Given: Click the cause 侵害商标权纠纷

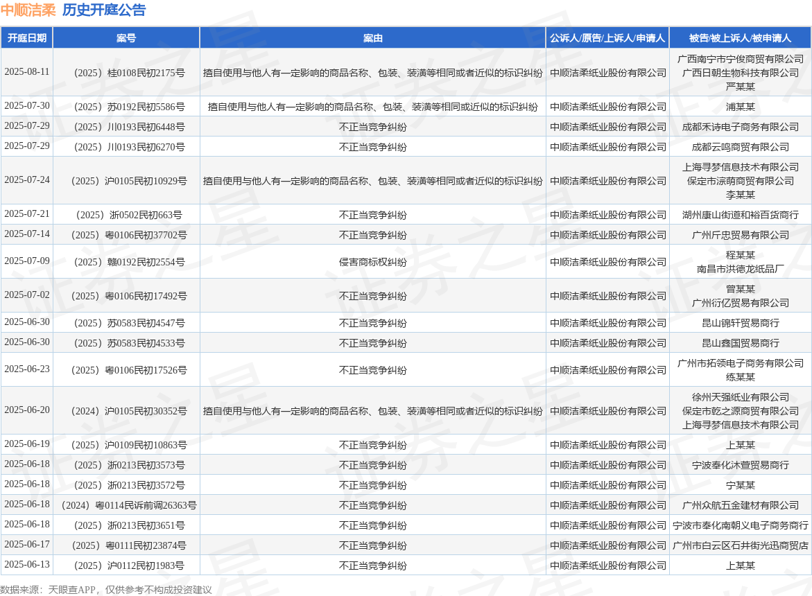Looking at the screenshot, I should [373, 262].
